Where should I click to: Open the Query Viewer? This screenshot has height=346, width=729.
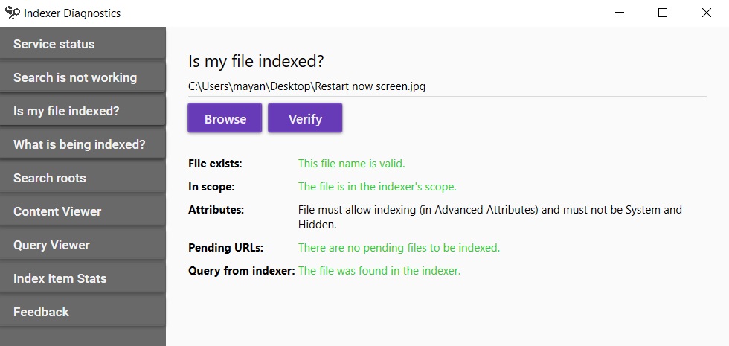(83, 245)
